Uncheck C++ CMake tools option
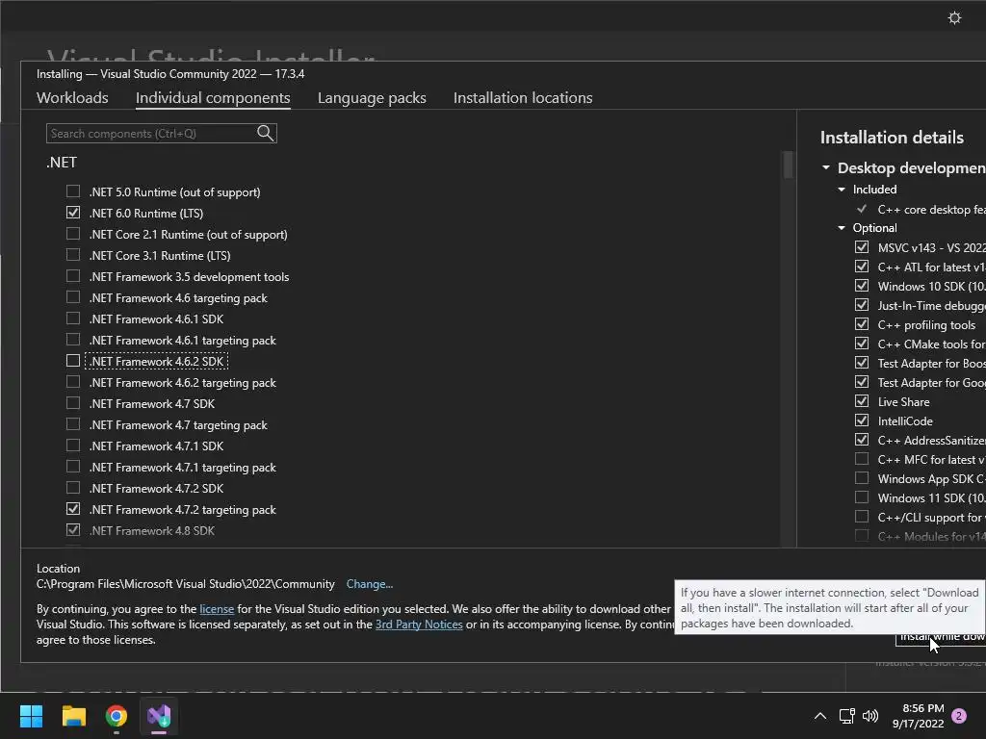Viewport: 986px width, 739px height. (862, 344)
